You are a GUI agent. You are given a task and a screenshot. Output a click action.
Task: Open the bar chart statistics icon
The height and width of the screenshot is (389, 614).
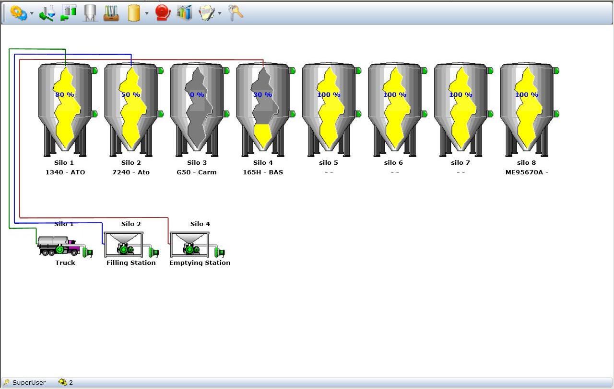pos(184,13)
